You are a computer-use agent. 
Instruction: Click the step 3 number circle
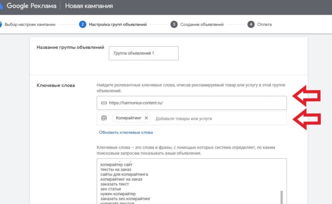tap(174, 25)
